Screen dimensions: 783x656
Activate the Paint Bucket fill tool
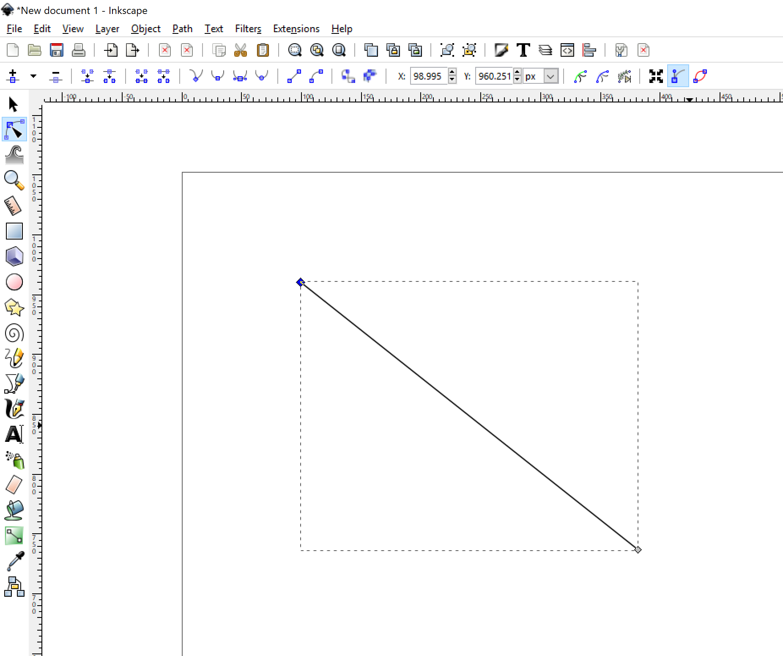tap(14, 511)
